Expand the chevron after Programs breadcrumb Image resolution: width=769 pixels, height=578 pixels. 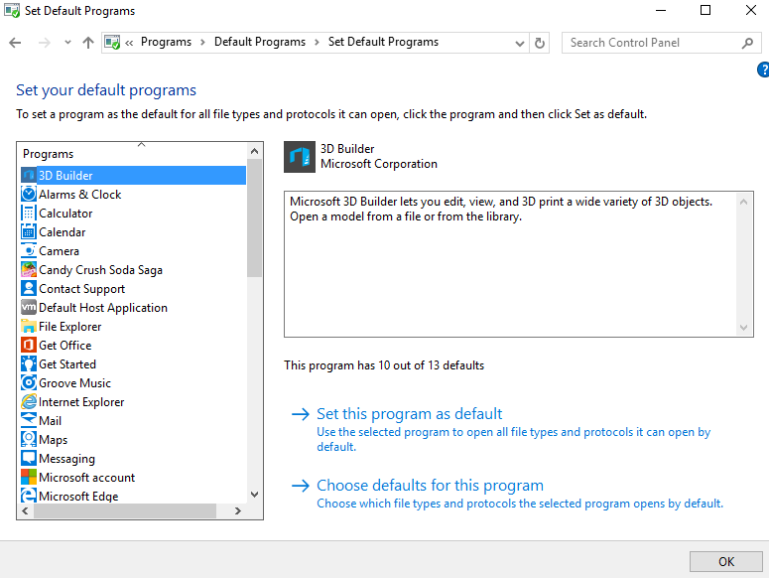click(x=202, y=43)
